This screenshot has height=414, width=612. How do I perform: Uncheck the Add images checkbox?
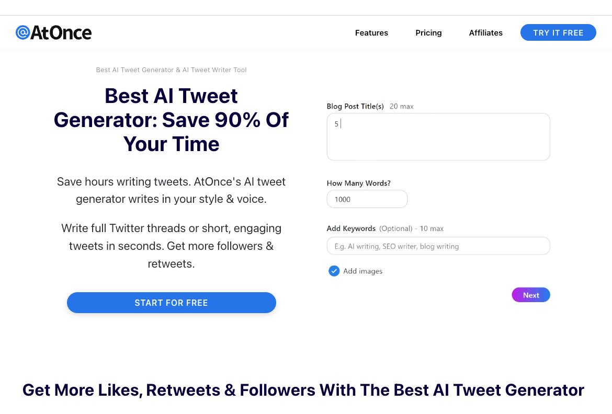[334, 271]
